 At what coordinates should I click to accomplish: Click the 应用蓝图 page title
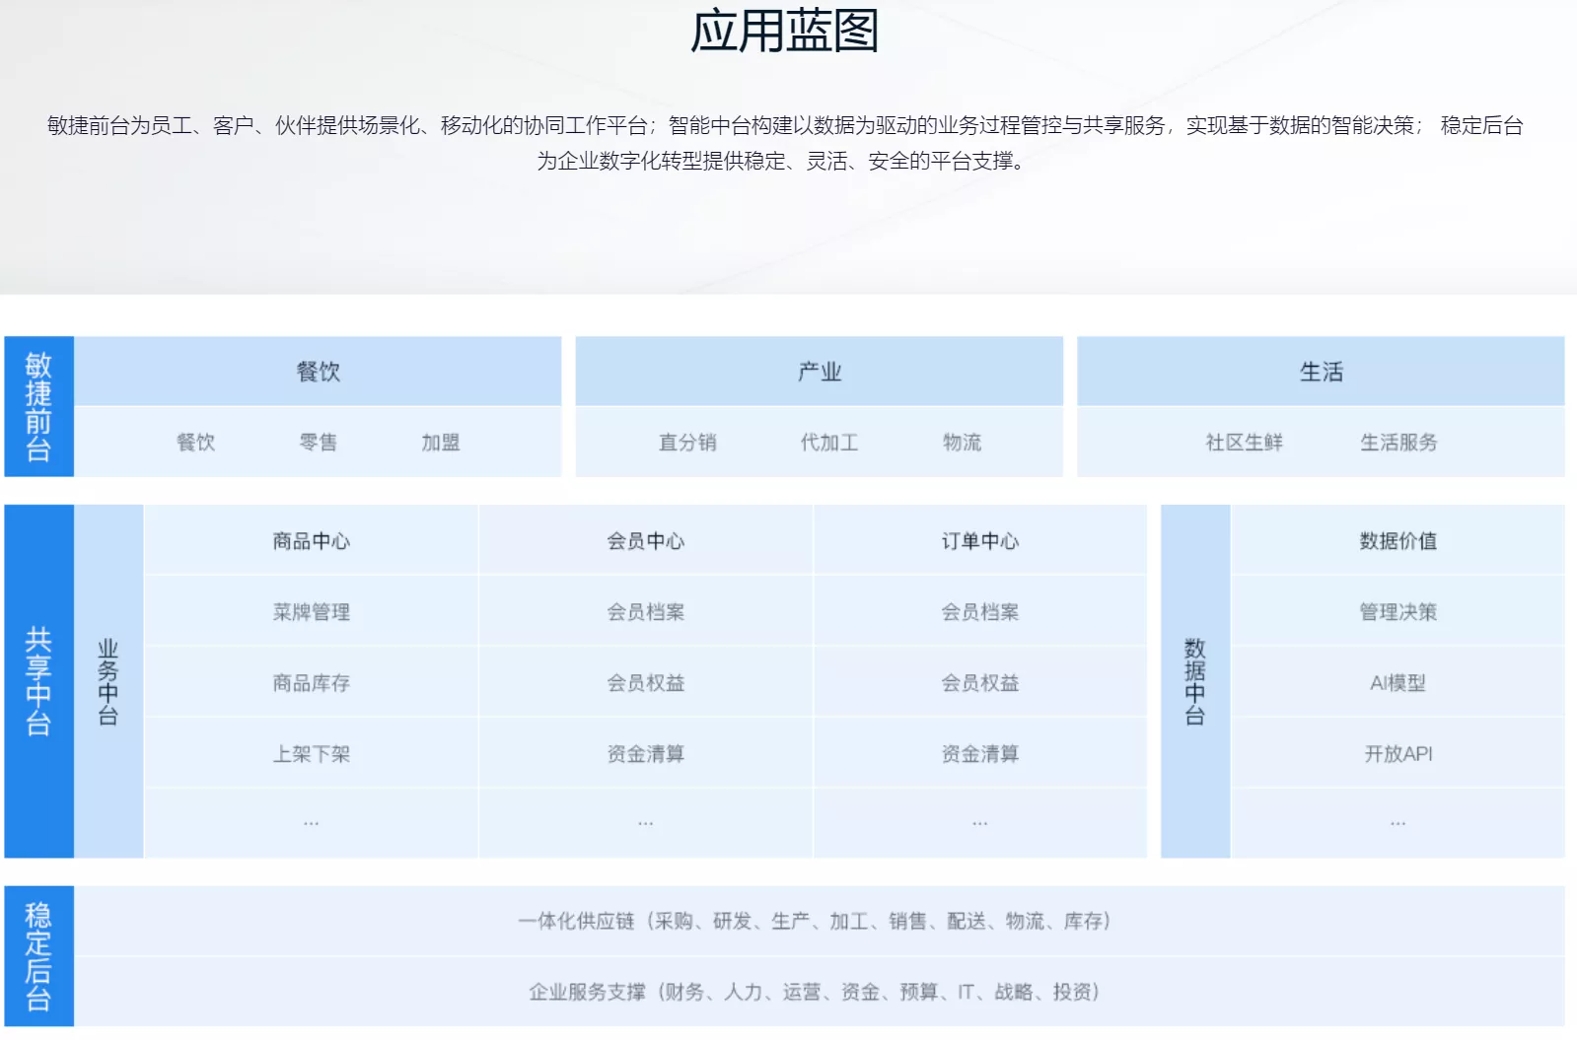click(784, 31)
